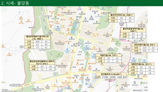Select the 한성필하우스 아파트 map pin
Viewport: 163px width, 92px height.
point(110,67)
